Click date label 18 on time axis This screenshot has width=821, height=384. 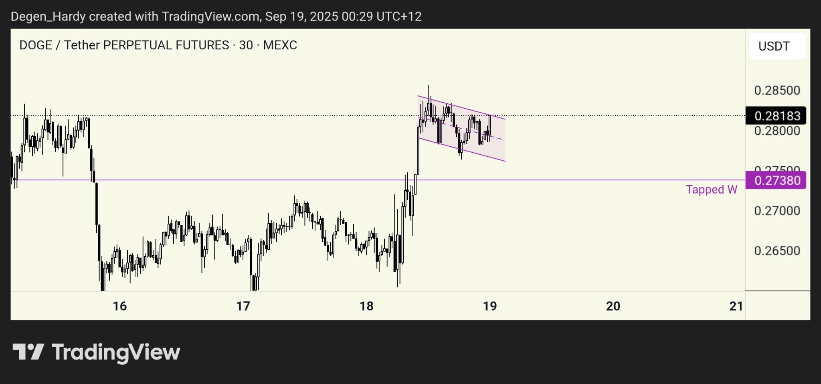click(x=366, y=306)
